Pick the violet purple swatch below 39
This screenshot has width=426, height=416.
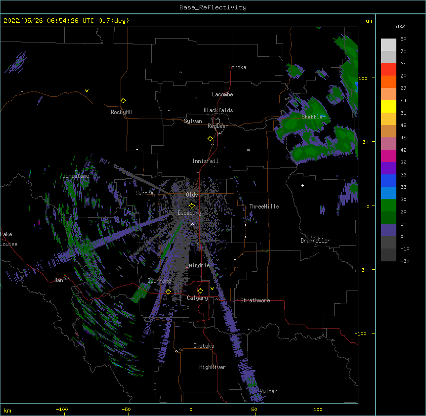[388, 168]
